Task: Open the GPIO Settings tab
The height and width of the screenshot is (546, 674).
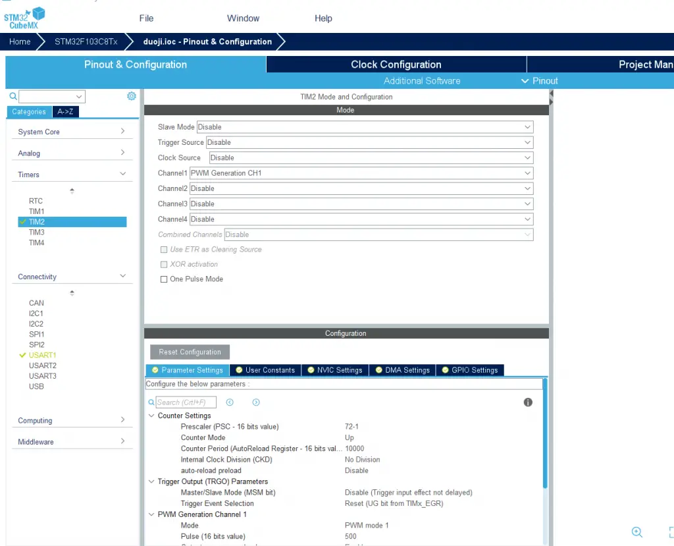Action: pos(470,370)
